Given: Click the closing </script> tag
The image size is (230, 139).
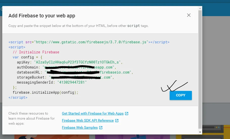Looking at the screenshot, I should [x=18, y=97].
